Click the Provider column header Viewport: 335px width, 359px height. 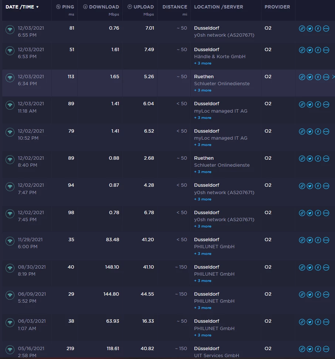point(277,7)
